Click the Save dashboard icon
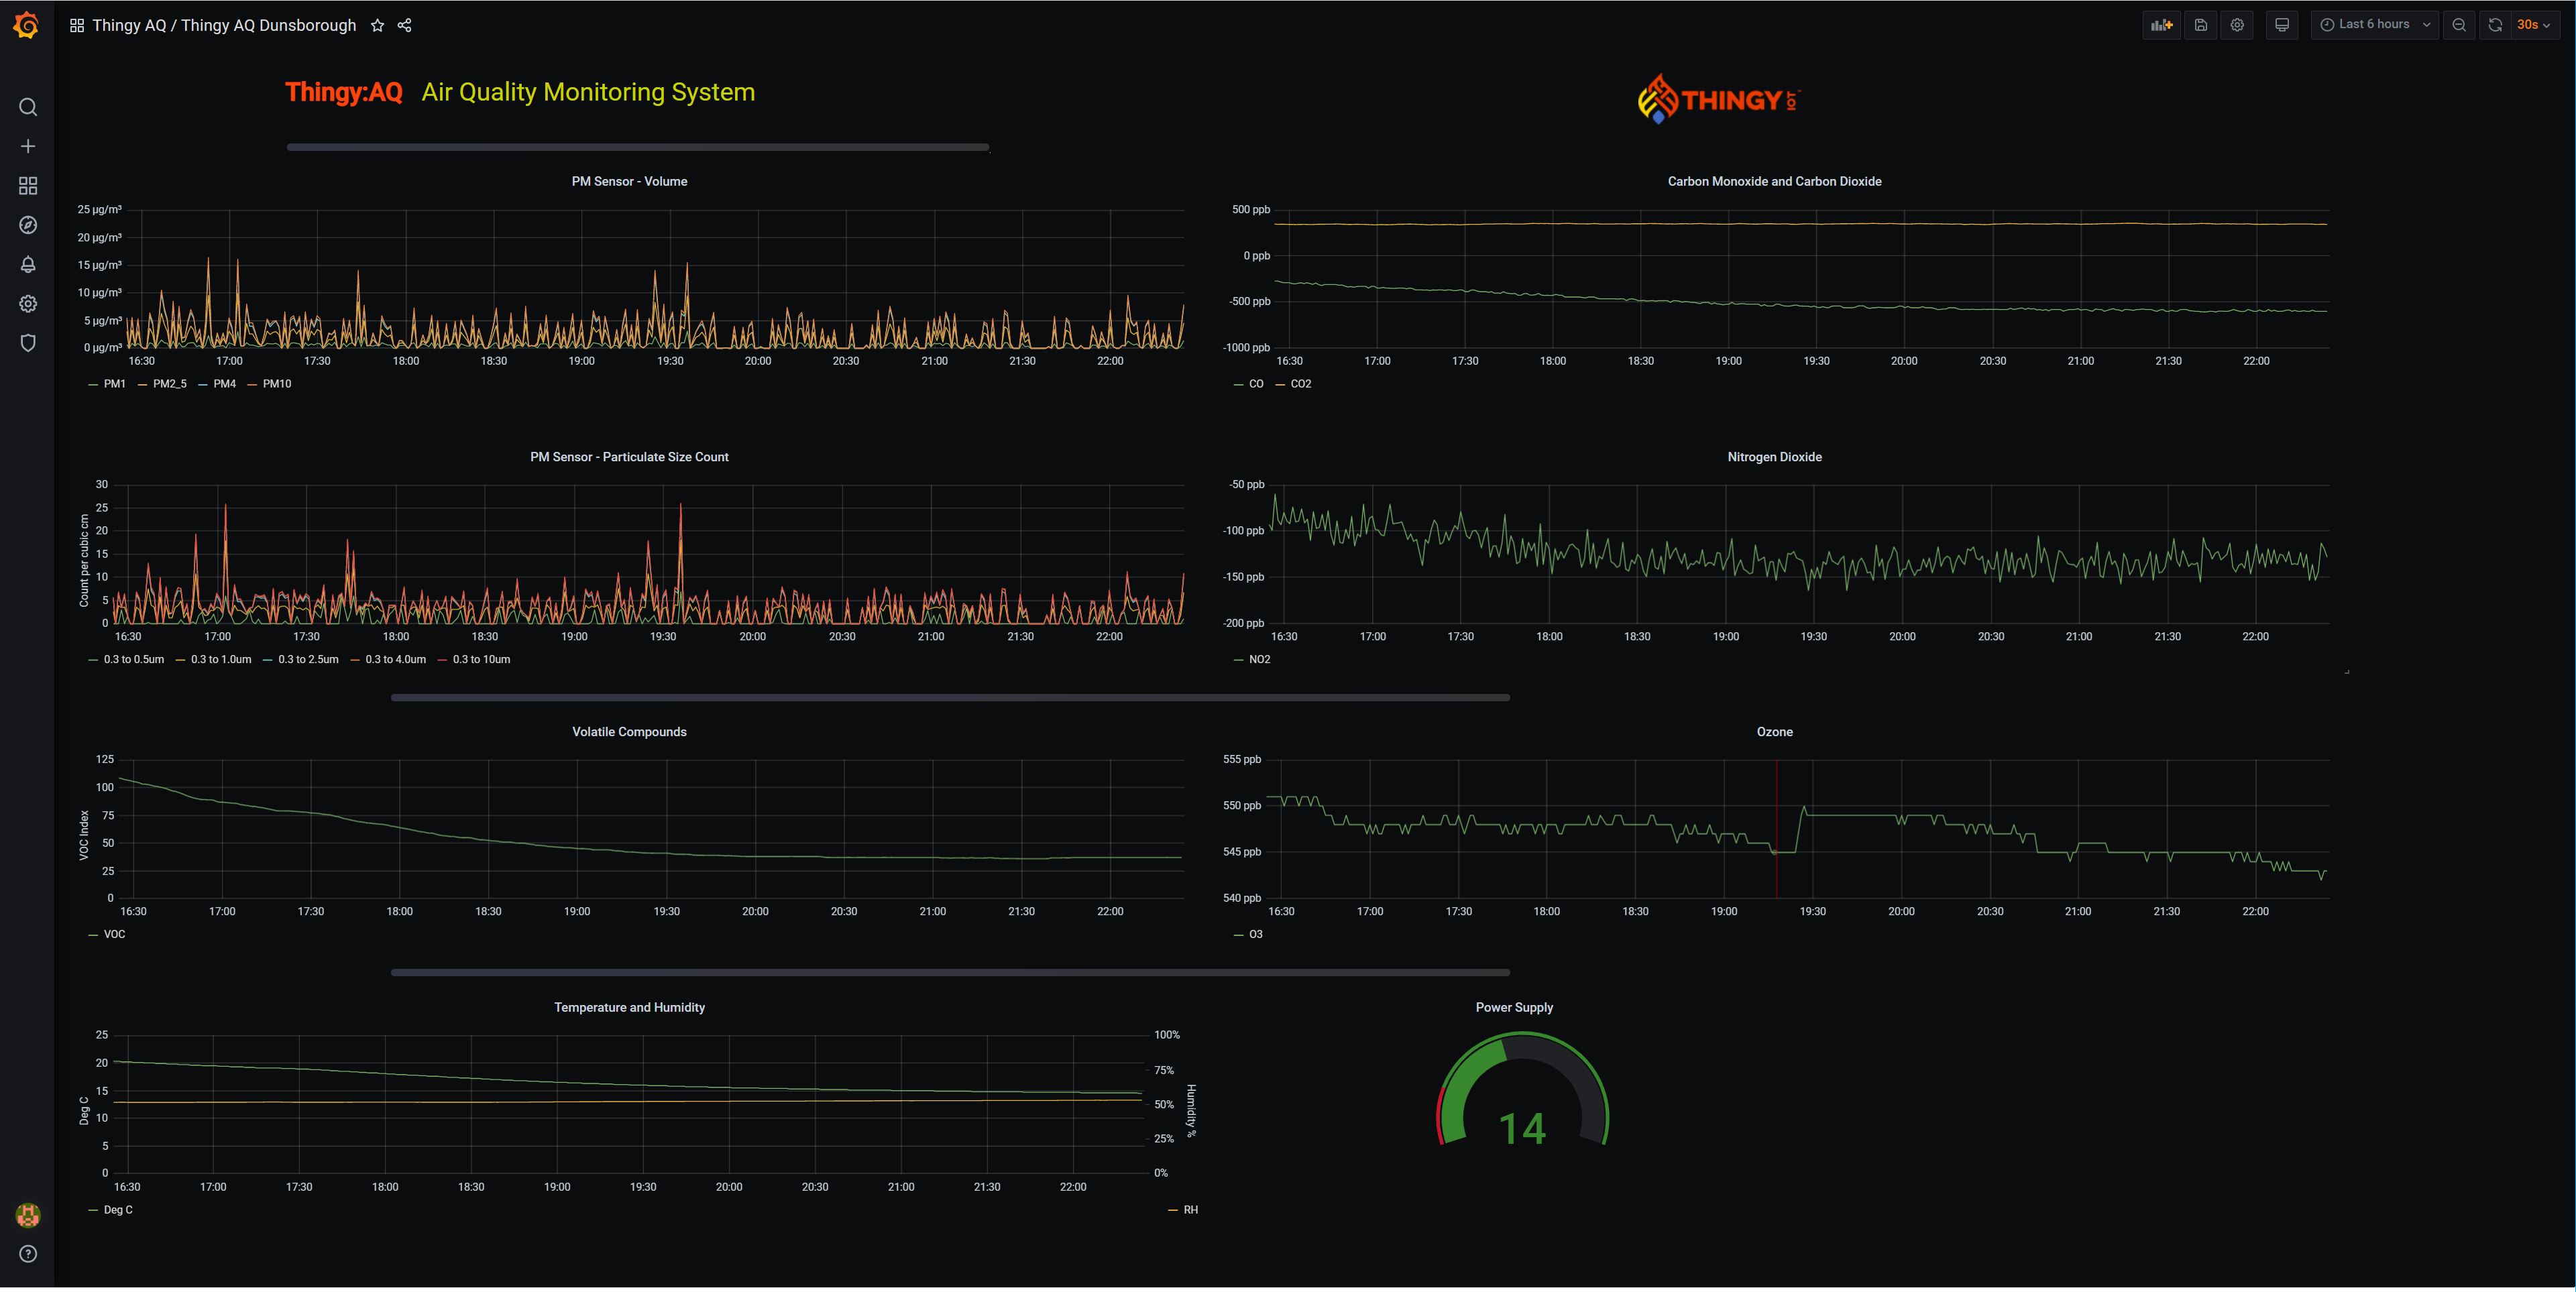2576x1292 pixels. 2201,25
